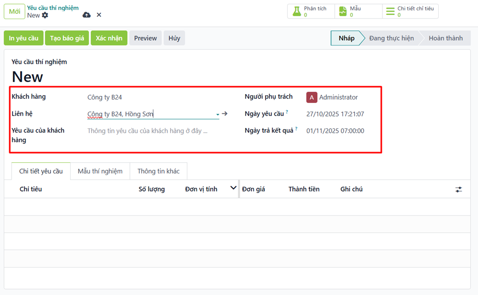Open Phân tích flask stat button
478x295 pixels.
pos(297,11)
